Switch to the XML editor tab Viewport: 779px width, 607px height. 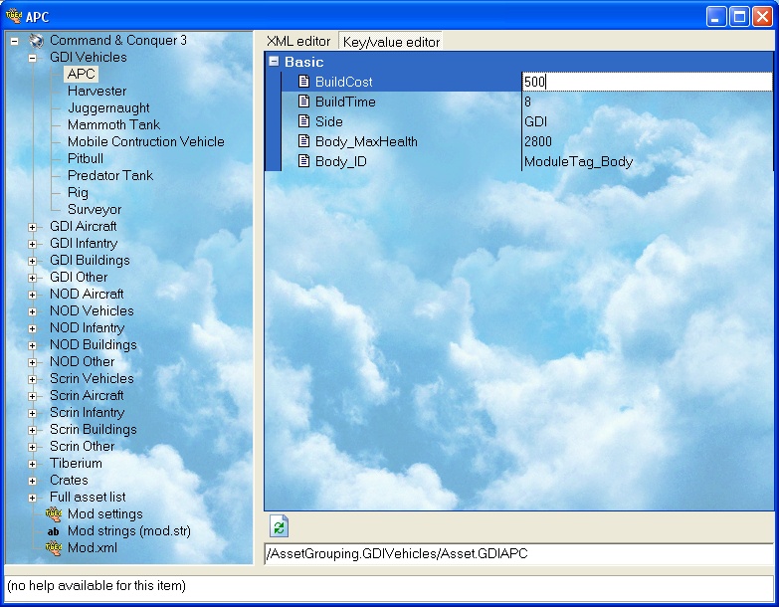coord(298,41)
